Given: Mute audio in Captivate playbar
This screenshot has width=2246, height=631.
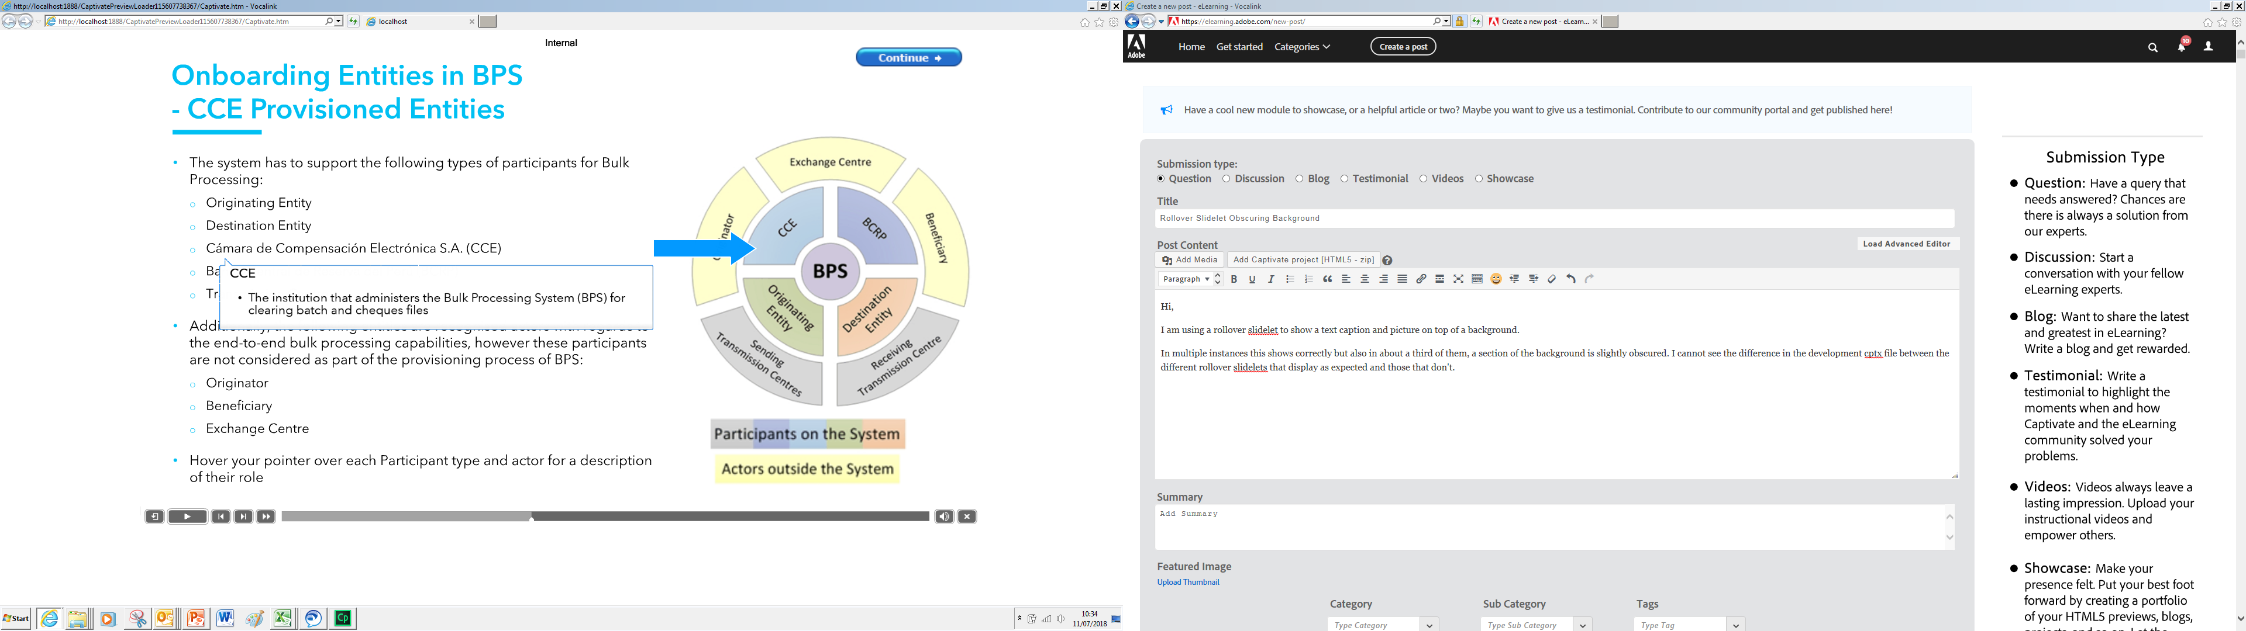Looking at the screenshot, I should (943, 517).
